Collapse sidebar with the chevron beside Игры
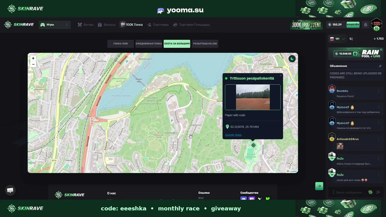The height and width of the screenshot is (217, 386). pos(67,25)
